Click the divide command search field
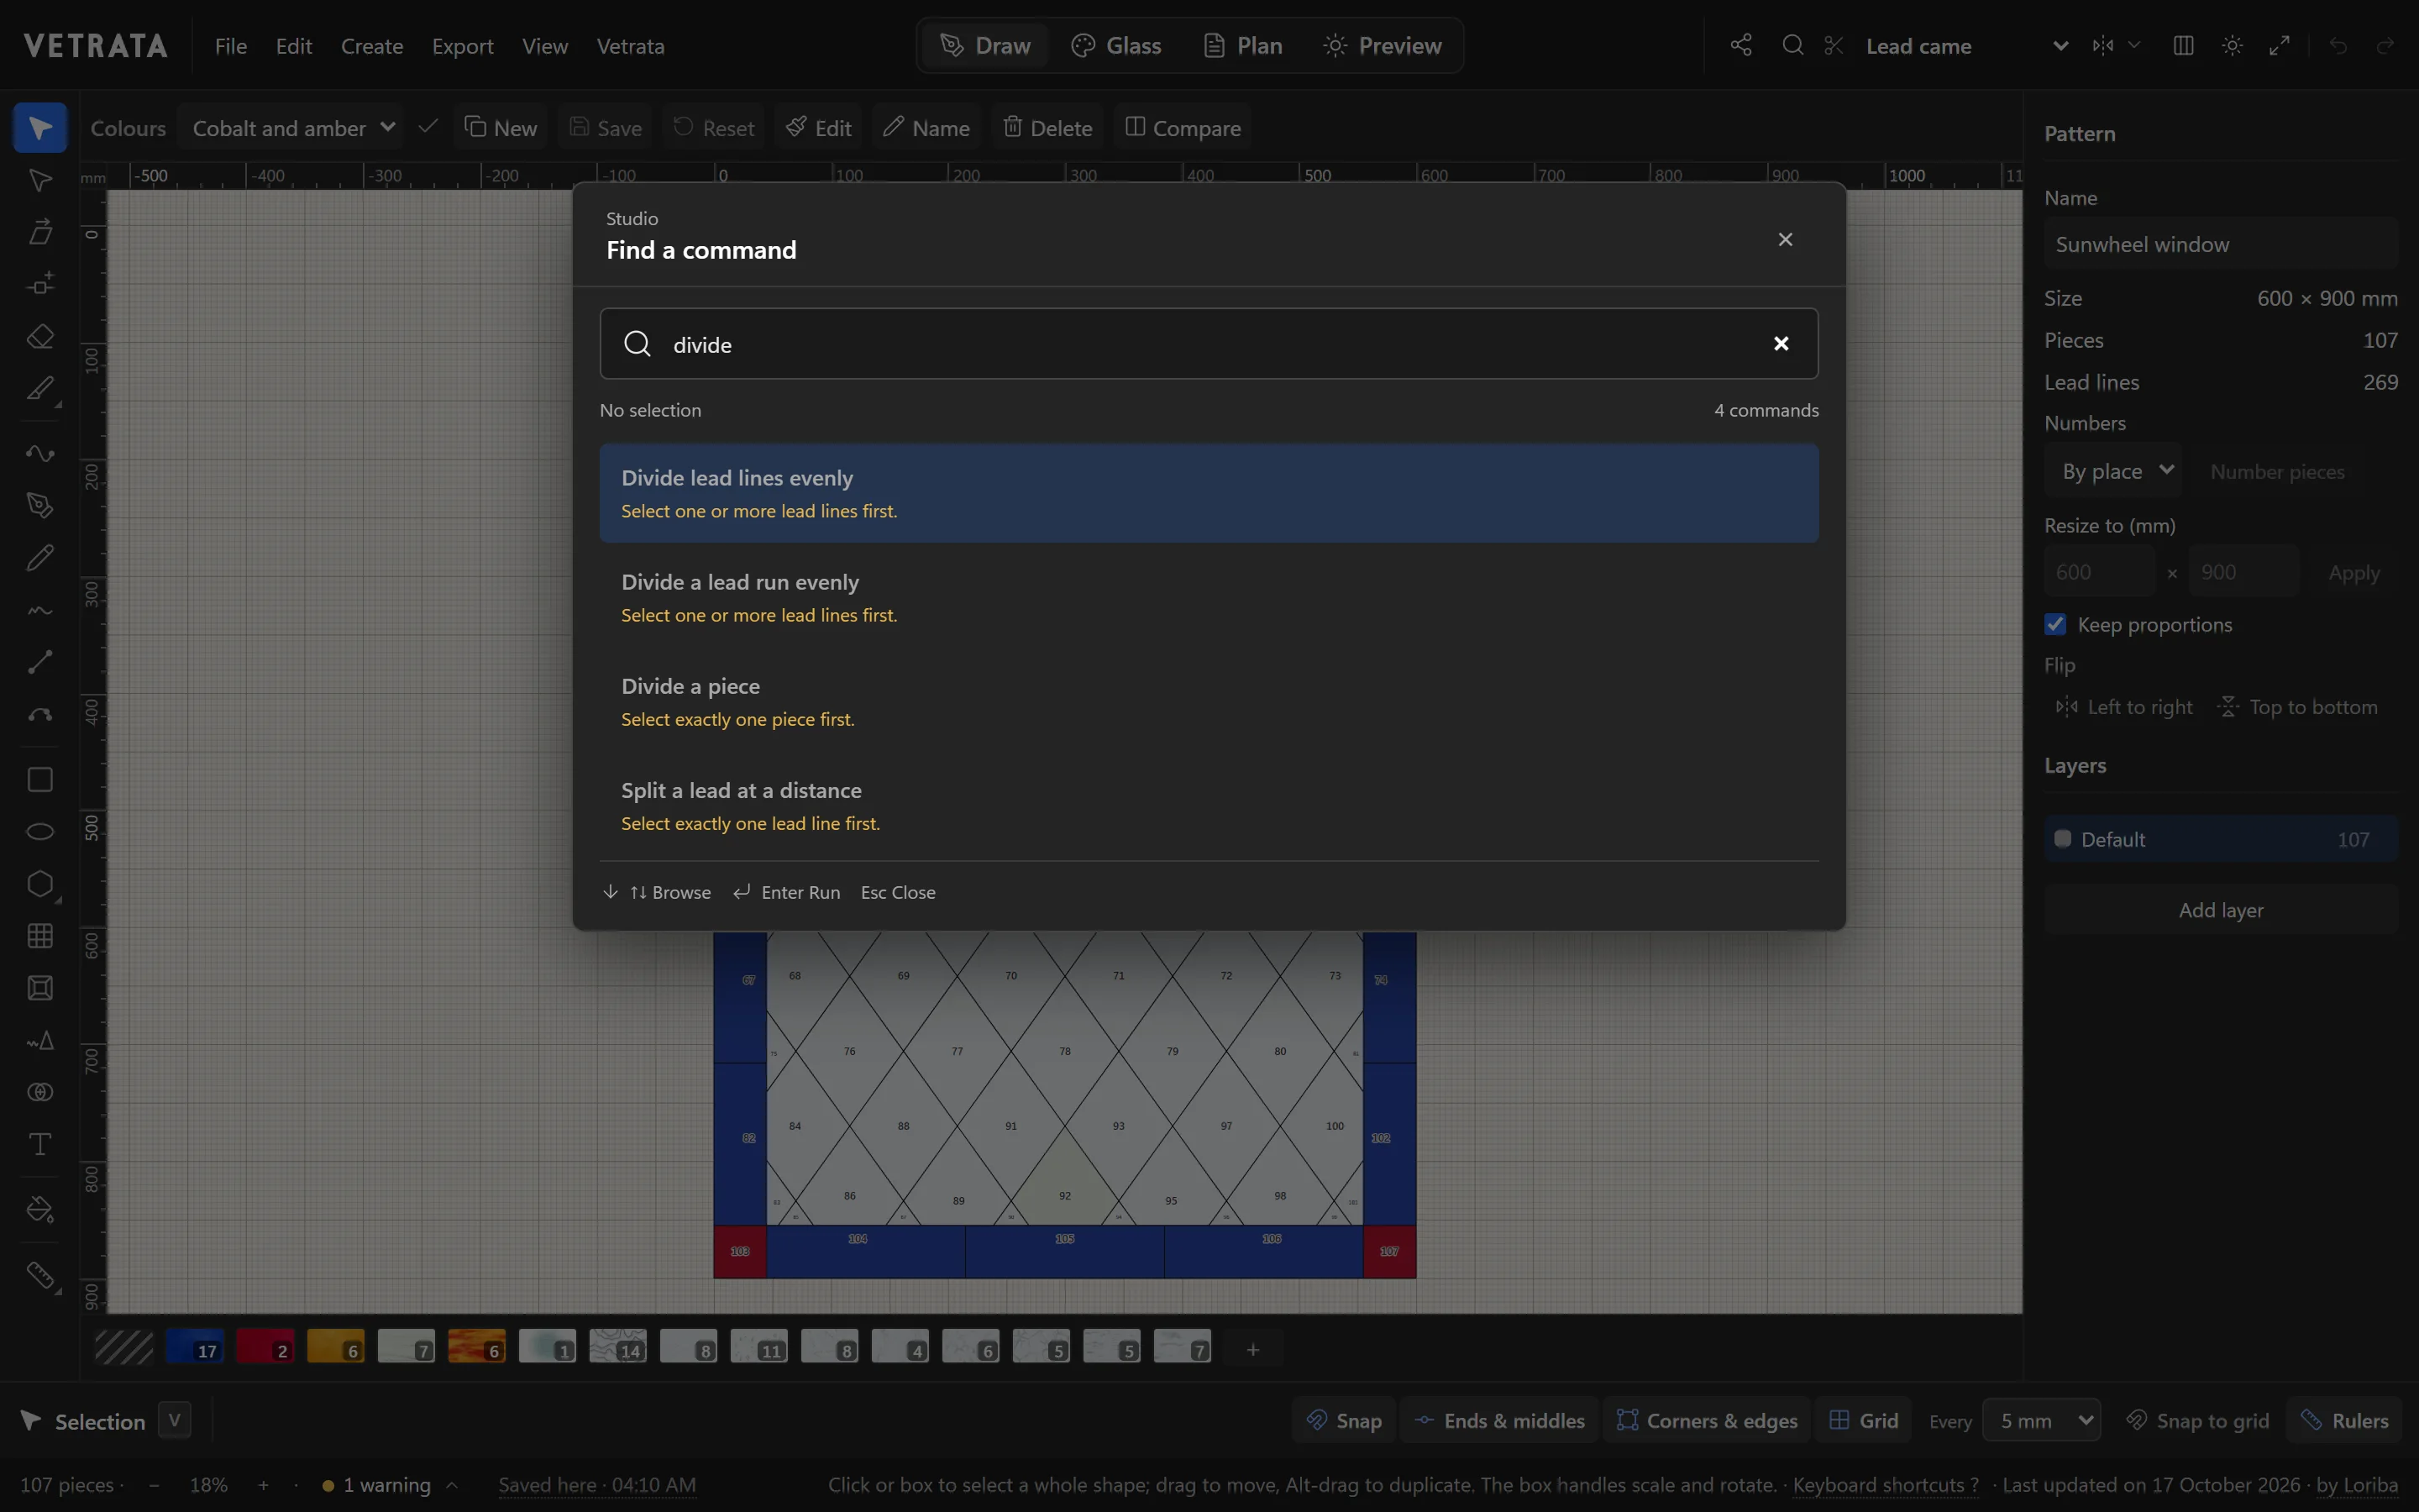Screen dimensions: 2419x1512 coord(1209,343)
